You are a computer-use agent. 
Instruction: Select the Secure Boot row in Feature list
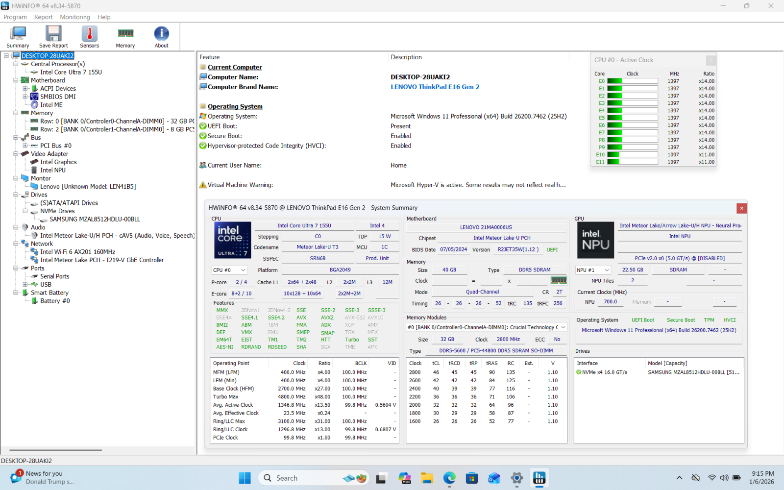(383, 136)
